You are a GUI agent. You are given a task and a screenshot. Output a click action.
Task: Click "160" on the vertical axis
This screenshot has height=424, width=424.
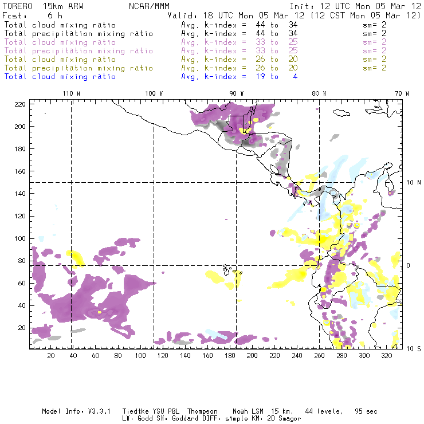[x=20, y=171]
